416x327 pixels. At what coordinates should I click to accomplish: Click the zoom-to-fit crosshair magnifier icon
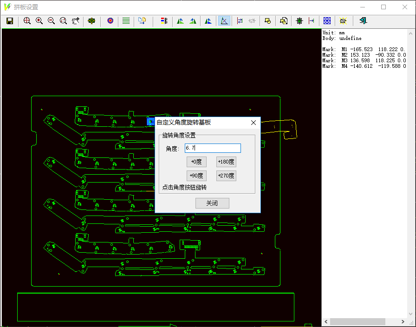[x=27, y=21]
